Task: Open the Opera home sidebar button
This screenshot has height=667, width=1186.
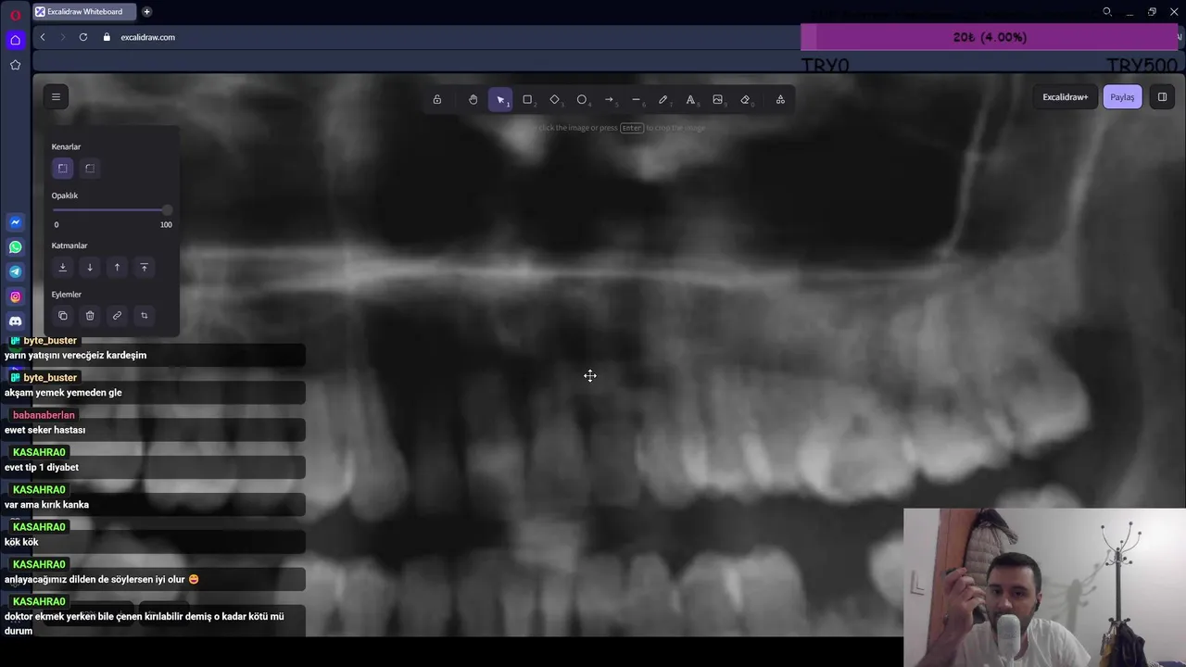Action: [x=15, y=40]
